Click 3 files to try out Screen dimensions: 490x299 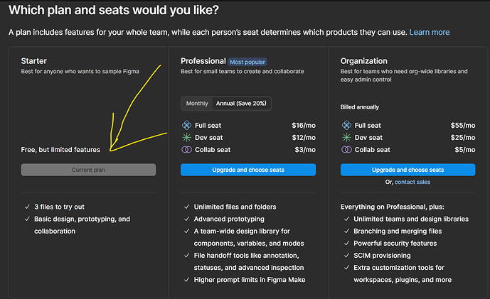coord(59,207)
